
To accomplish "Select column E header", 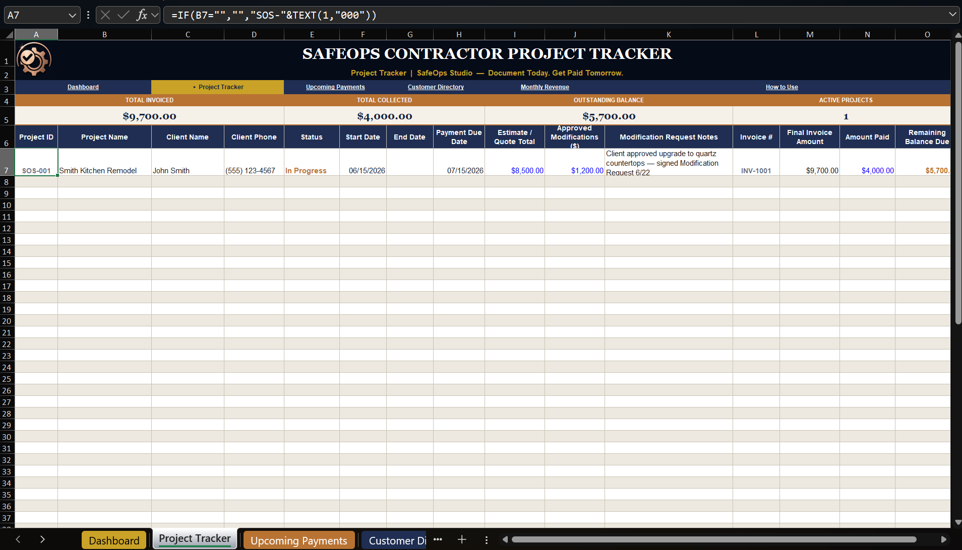I will pyautogui.click(x=312, y=34).
